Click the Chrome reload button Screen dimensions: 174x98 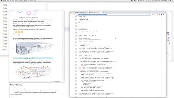point(74,14)
